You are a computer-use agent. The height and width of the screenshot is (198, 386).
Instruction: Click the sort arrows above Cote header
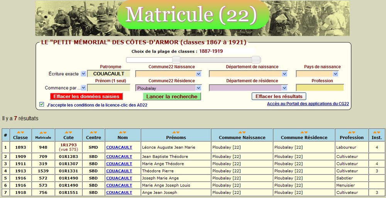point(68,132)
